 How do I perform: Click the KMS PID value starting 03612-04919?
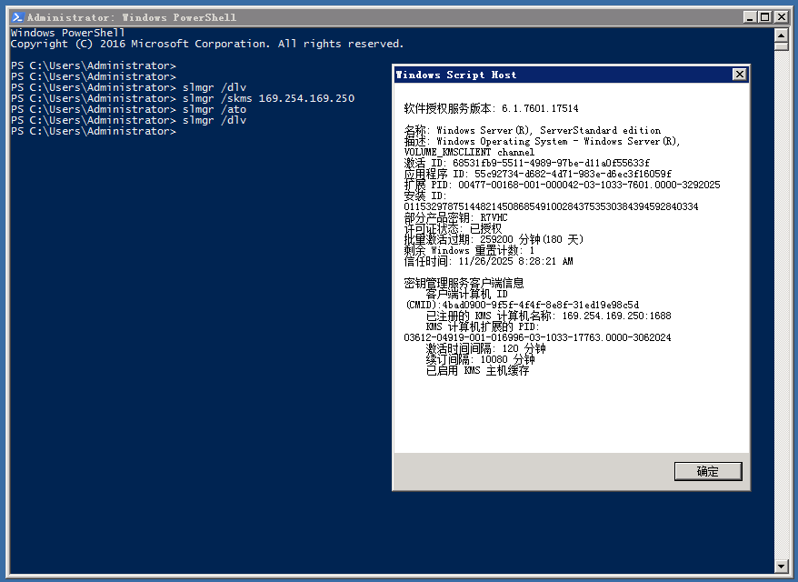tap(537, 337)
